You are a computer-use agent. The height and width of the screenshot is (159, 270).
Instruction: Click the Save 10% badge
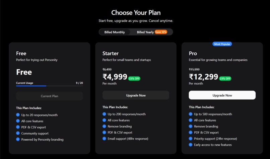click(161, 32)
